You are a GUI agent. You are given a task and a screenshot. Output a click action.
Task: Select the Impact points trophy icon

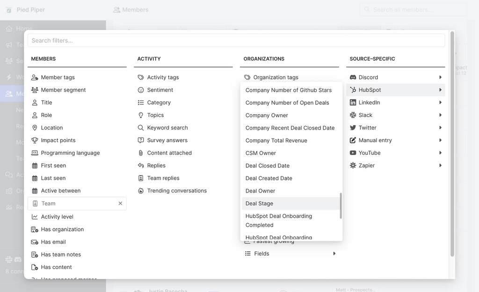[36, 140]
